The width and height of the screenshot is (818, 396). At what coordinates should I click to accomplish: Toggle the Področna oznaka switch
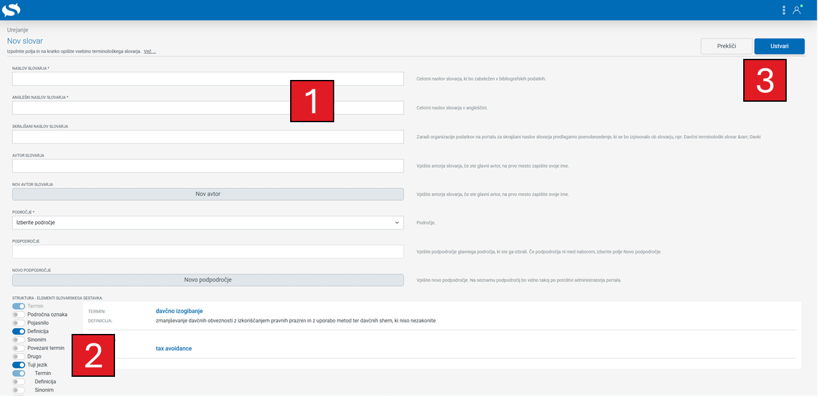point(19,315)
